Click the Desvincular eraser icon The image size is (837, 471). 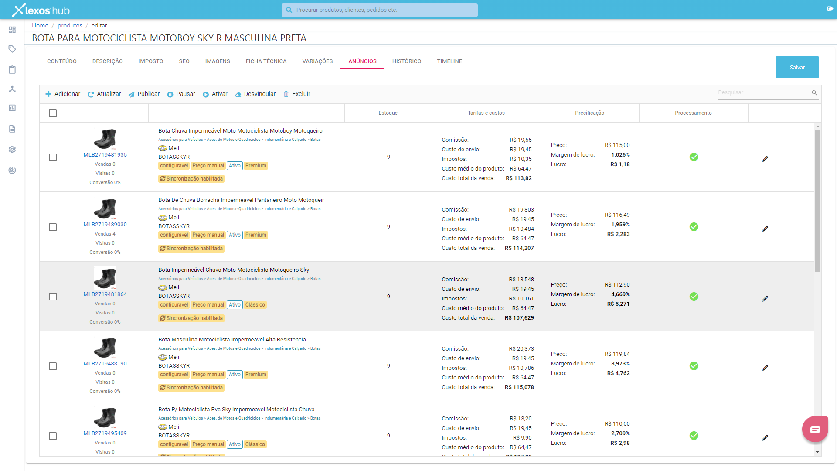pos(238,94)
